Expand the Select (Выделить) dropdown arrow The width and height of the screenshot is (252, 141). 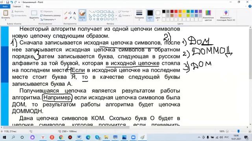[34, 20]
